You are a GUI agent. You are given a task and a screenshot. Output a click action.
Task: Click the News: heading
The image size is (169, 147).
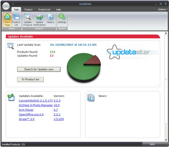(103, 96)
